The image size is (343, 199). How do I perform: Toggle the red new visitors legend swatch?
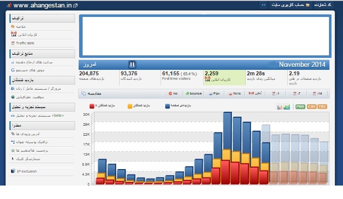tap(92, 106)
